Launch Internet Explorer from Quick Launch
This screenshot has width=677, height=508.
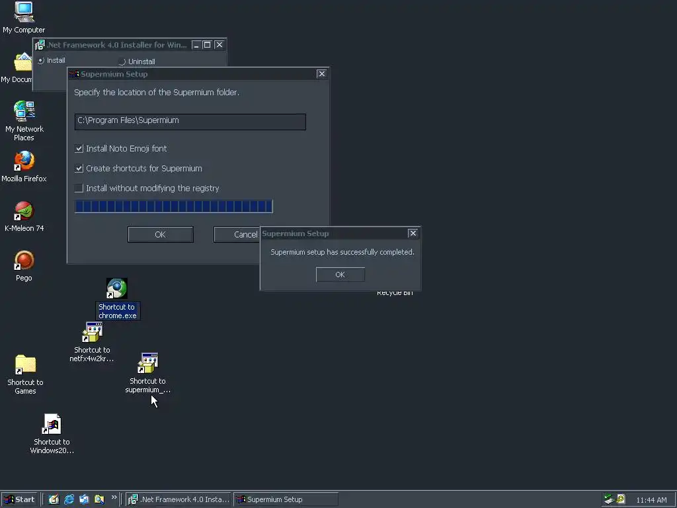coord(69,499)
